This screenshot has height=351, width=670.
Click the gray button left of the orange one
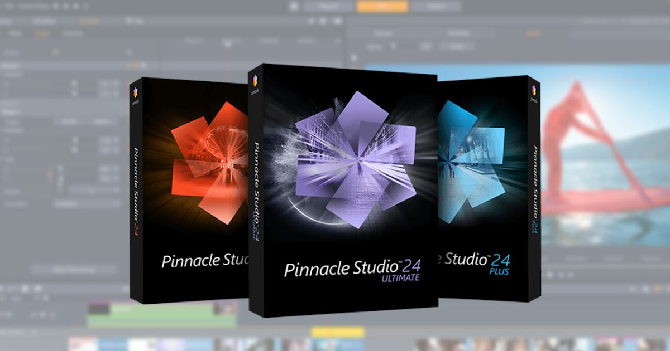(x=16, y=33)
